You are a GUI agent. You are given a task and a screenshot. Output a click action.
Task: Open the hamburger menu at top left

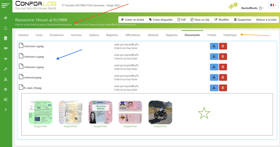[x=5, y=5]
